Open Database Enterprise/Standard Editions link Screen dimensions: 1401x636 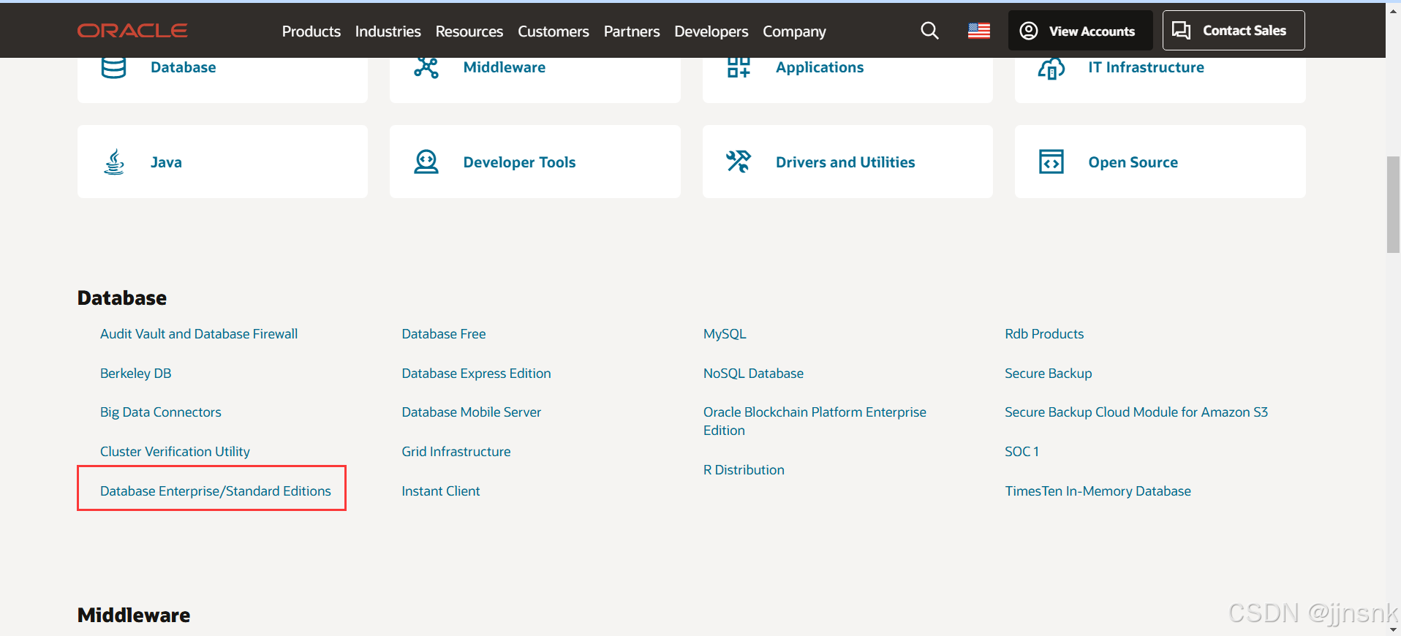click(216, 491)
